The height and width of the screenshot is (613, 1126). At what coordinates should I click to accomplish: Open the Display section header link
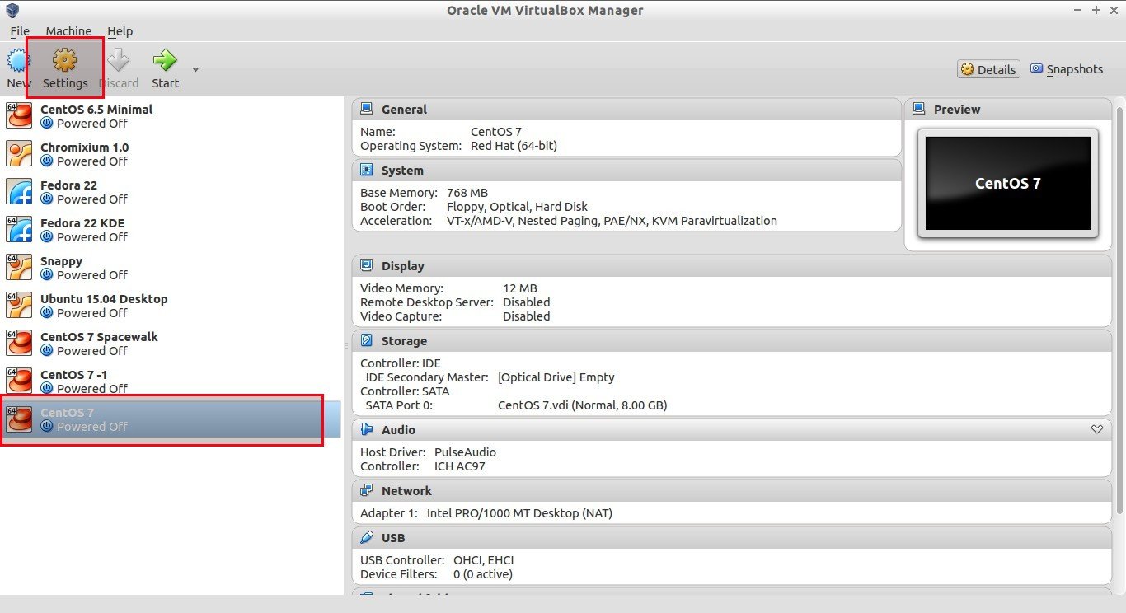(x=403, y=266)
